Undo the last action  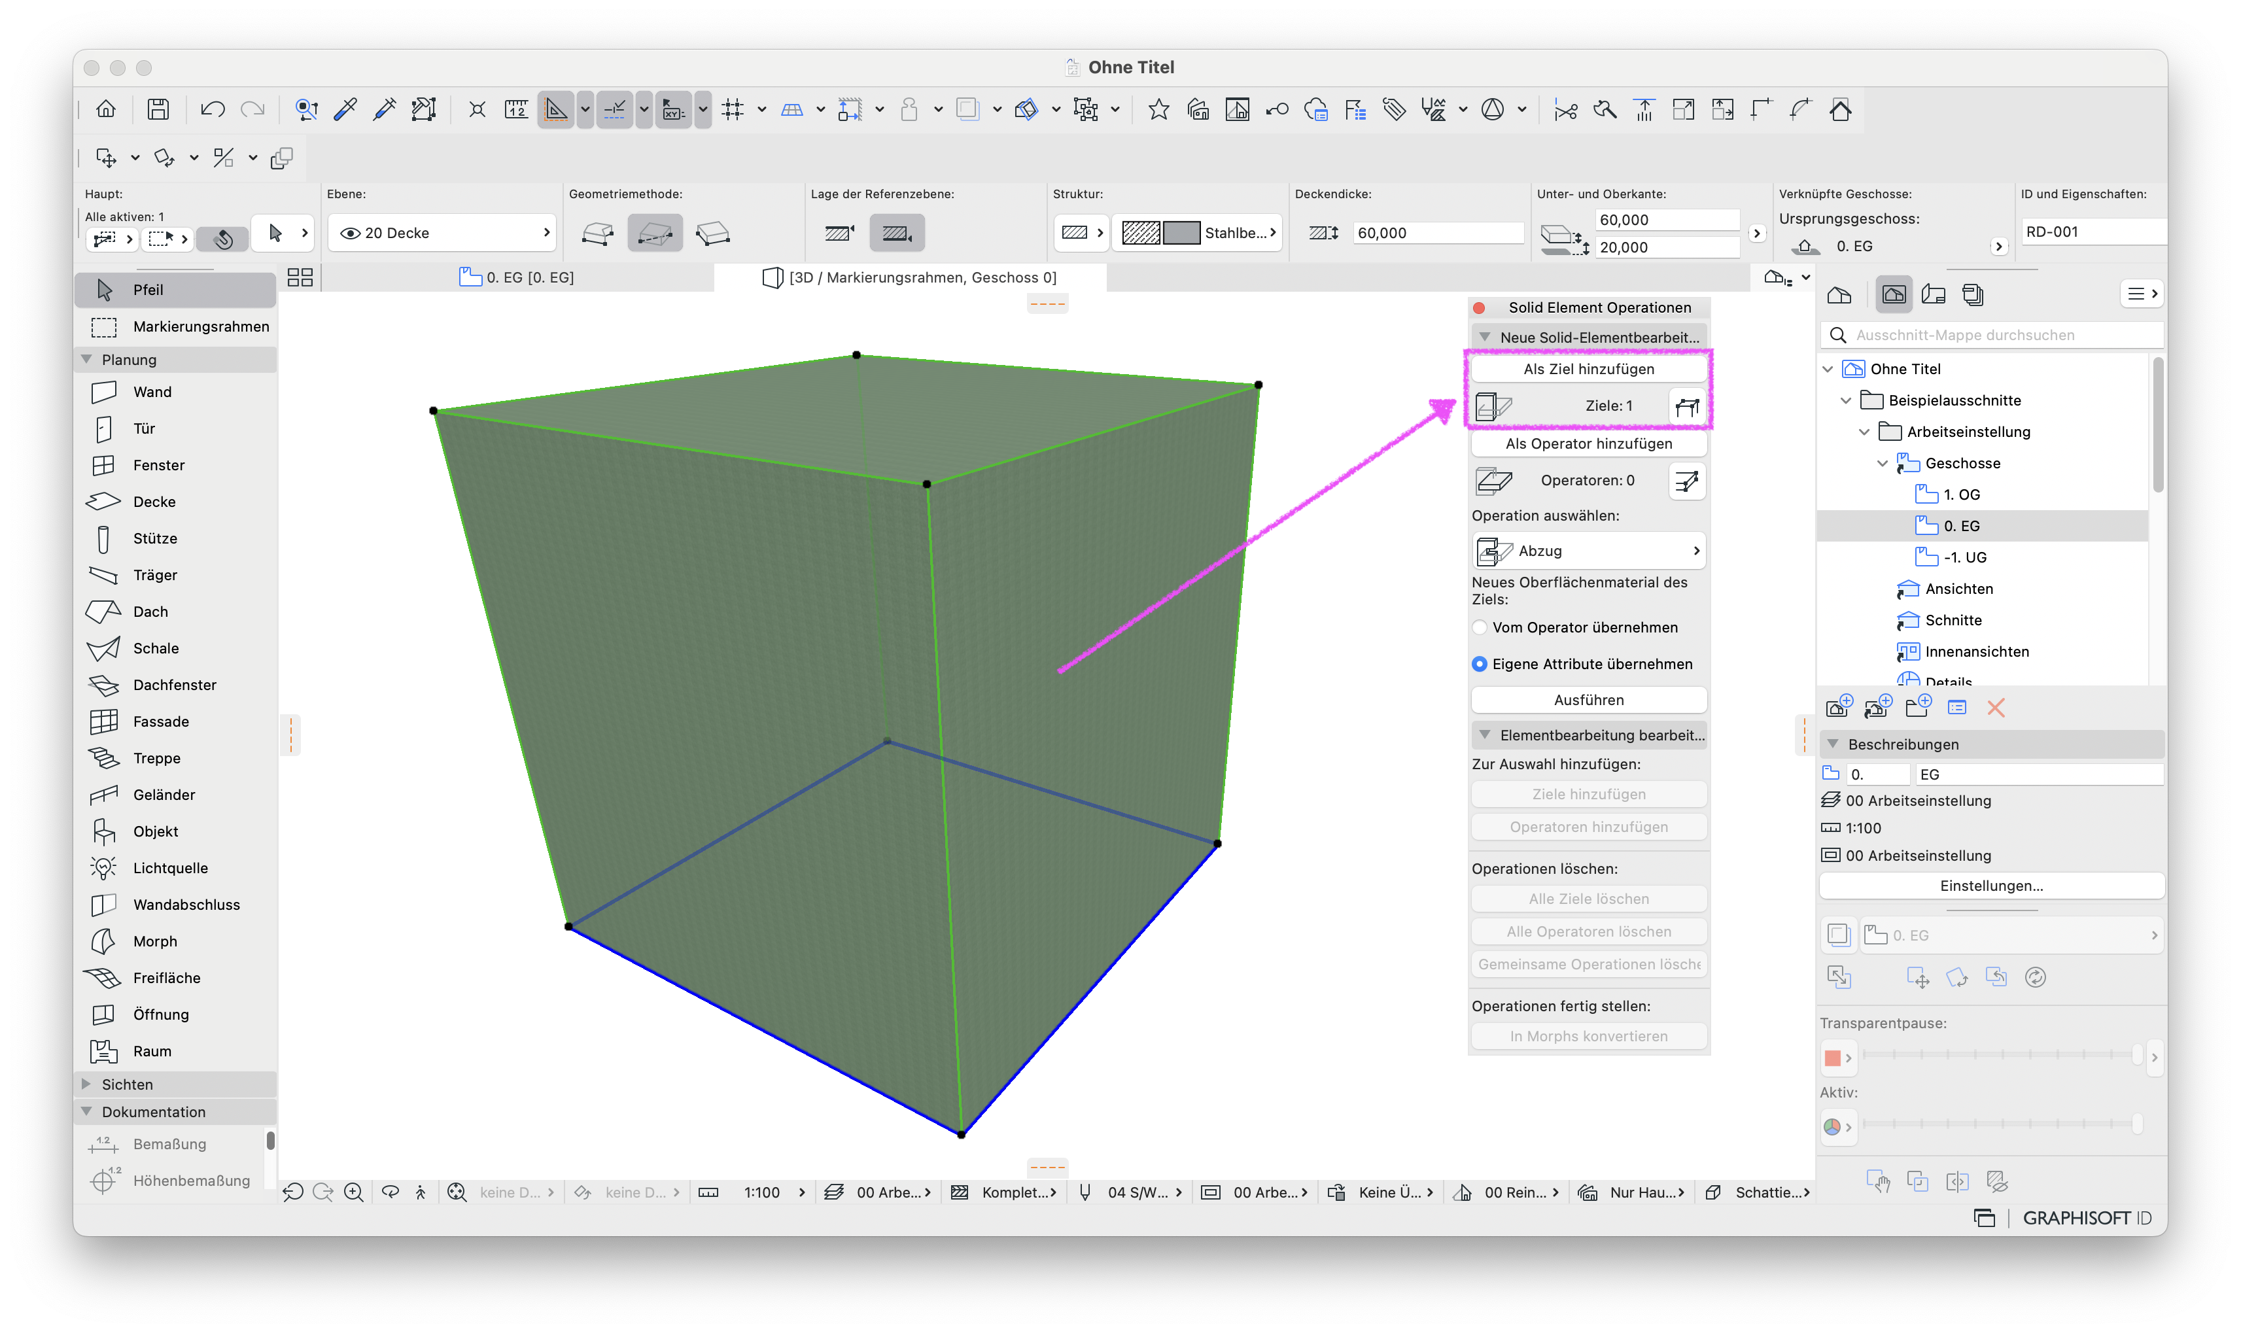pyautogui.click(x=212, y=110)
